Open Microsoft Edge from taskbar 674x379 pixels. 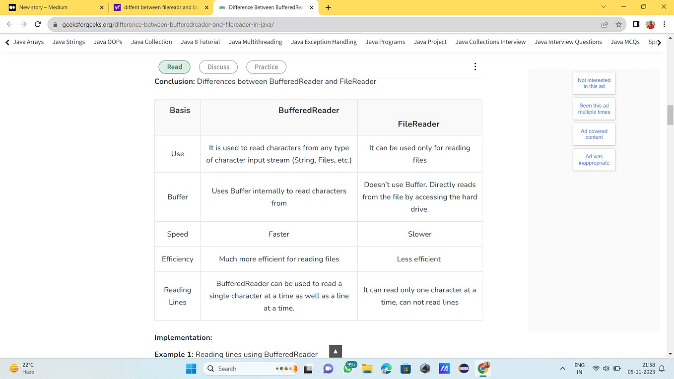click(x=386, y=369)
